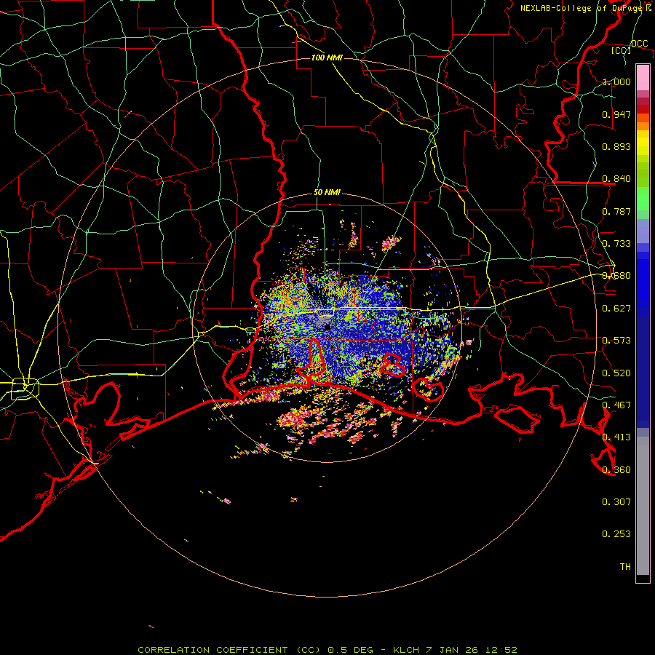Image resolution: width=655 pixels, height=655 pixels.
Task: Click the NEXLAB-College of DuPage credit text
Action: 585,8
